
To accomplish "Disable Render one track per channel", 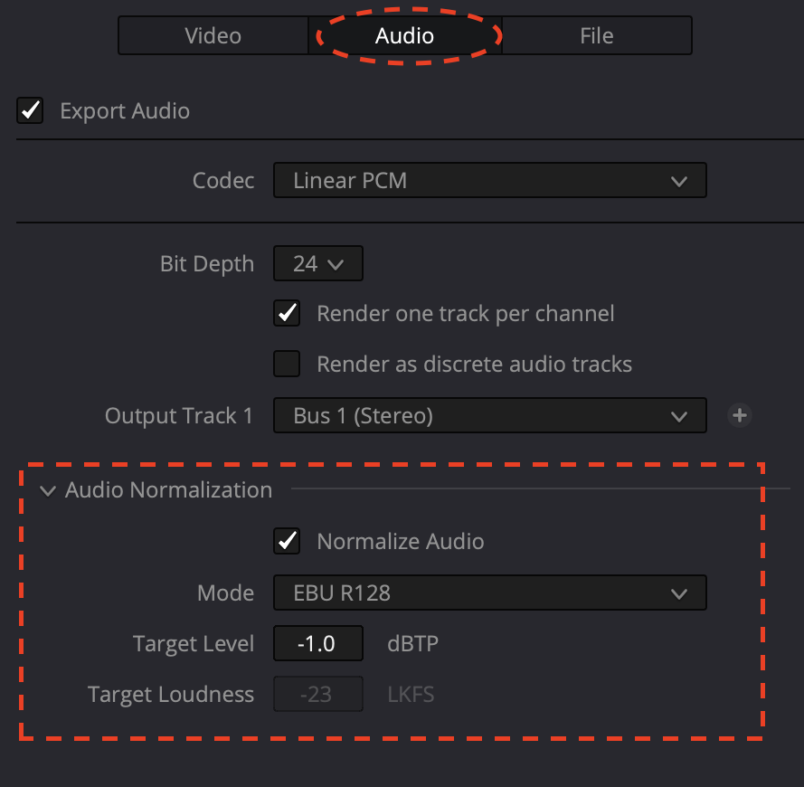I will pyautogui.click(x=288, y=314).
